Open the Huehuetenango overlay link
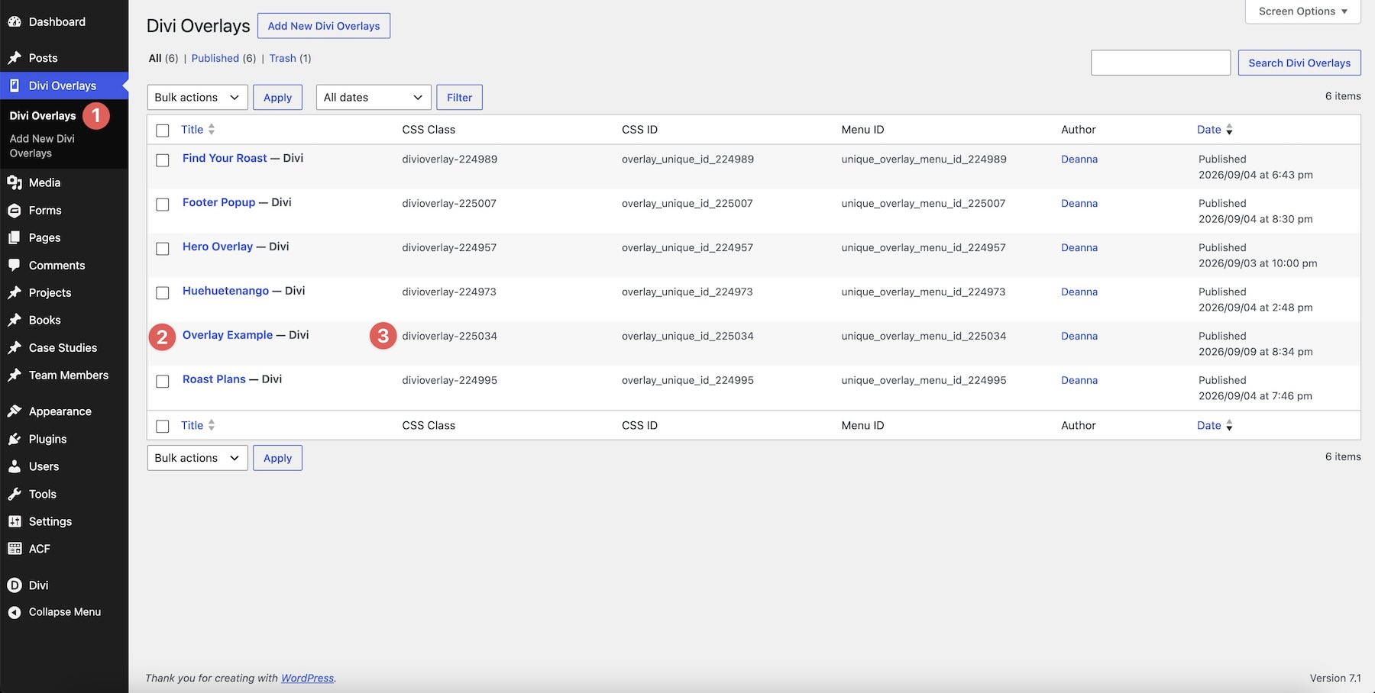The image size is (1375, 693). coord(225,291)
